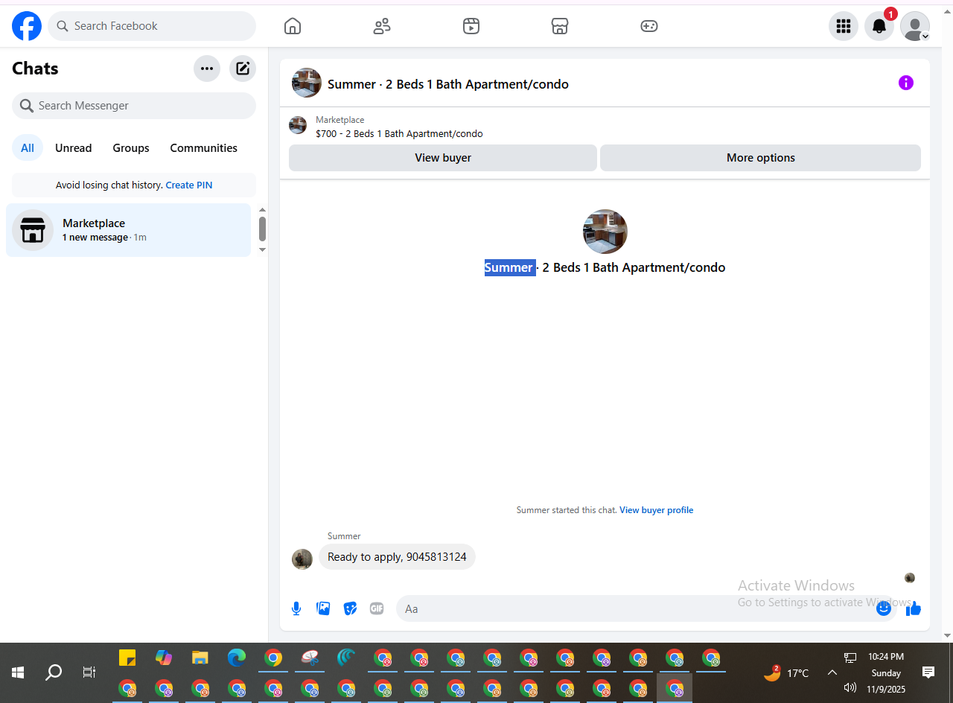Screen dimensions: 953x703
Task: Expand the account profile menu
Action: 915,26
